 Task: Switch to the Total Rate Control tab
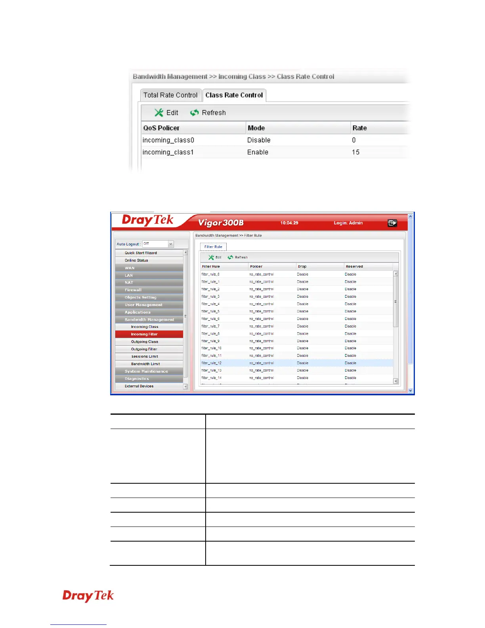coord(170,95)
